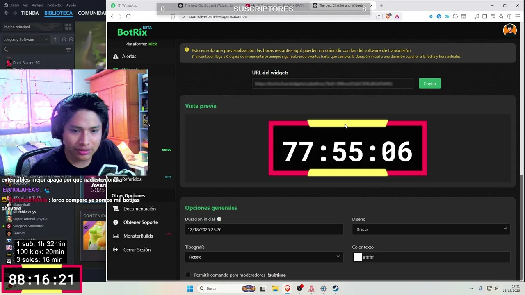The image size is (525, 295).
Task: Open the Productos menu in Steam
Action: (55, 5)
